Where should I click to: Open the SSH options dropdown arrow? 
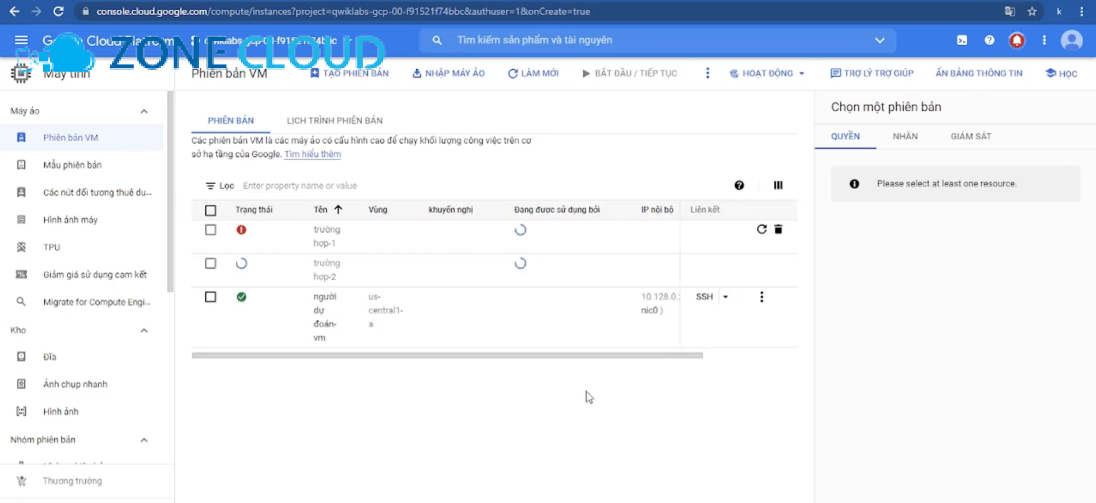[x=725, y=297]
